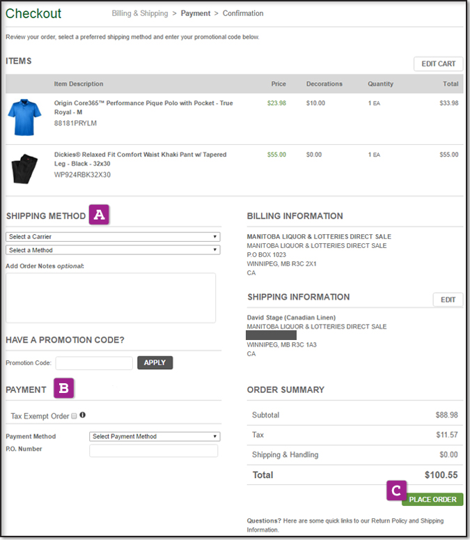Viewport: 470px width, 540px height.
Task: Click the black khaki pants thumbnail
Action: coord(24,168)
